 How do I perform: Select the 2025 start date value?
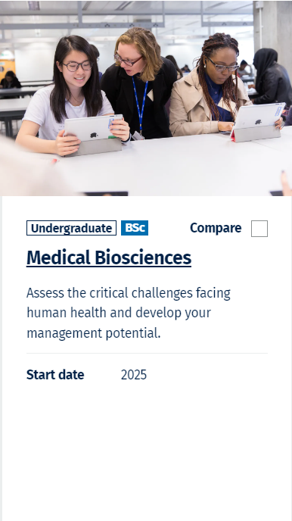tap(134, 375)
